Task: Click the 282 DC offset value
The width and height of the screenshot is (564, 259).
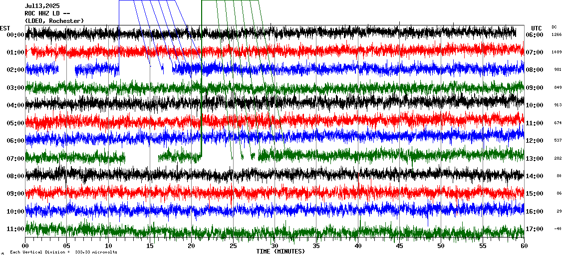Action: point(557,159)
